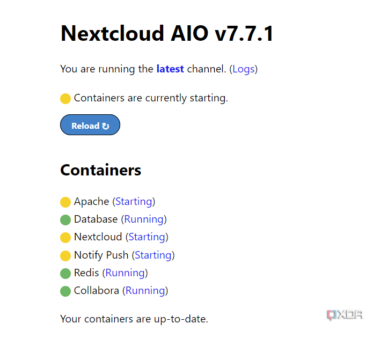Image resolution: width=380 pixels, height=338 pixels.
Task: Click the 'Redis' container name
Action: (86, 273)
